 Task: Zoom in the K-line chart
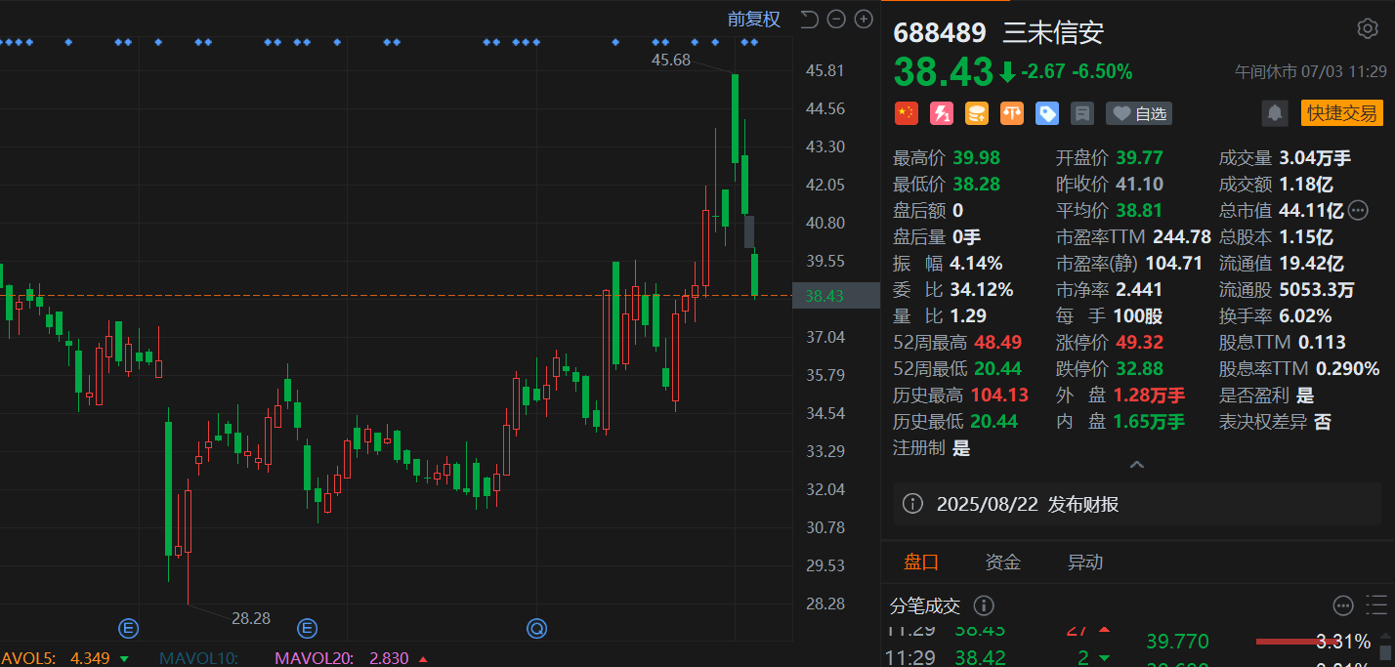pyautogui.click(x=864, y=19)
